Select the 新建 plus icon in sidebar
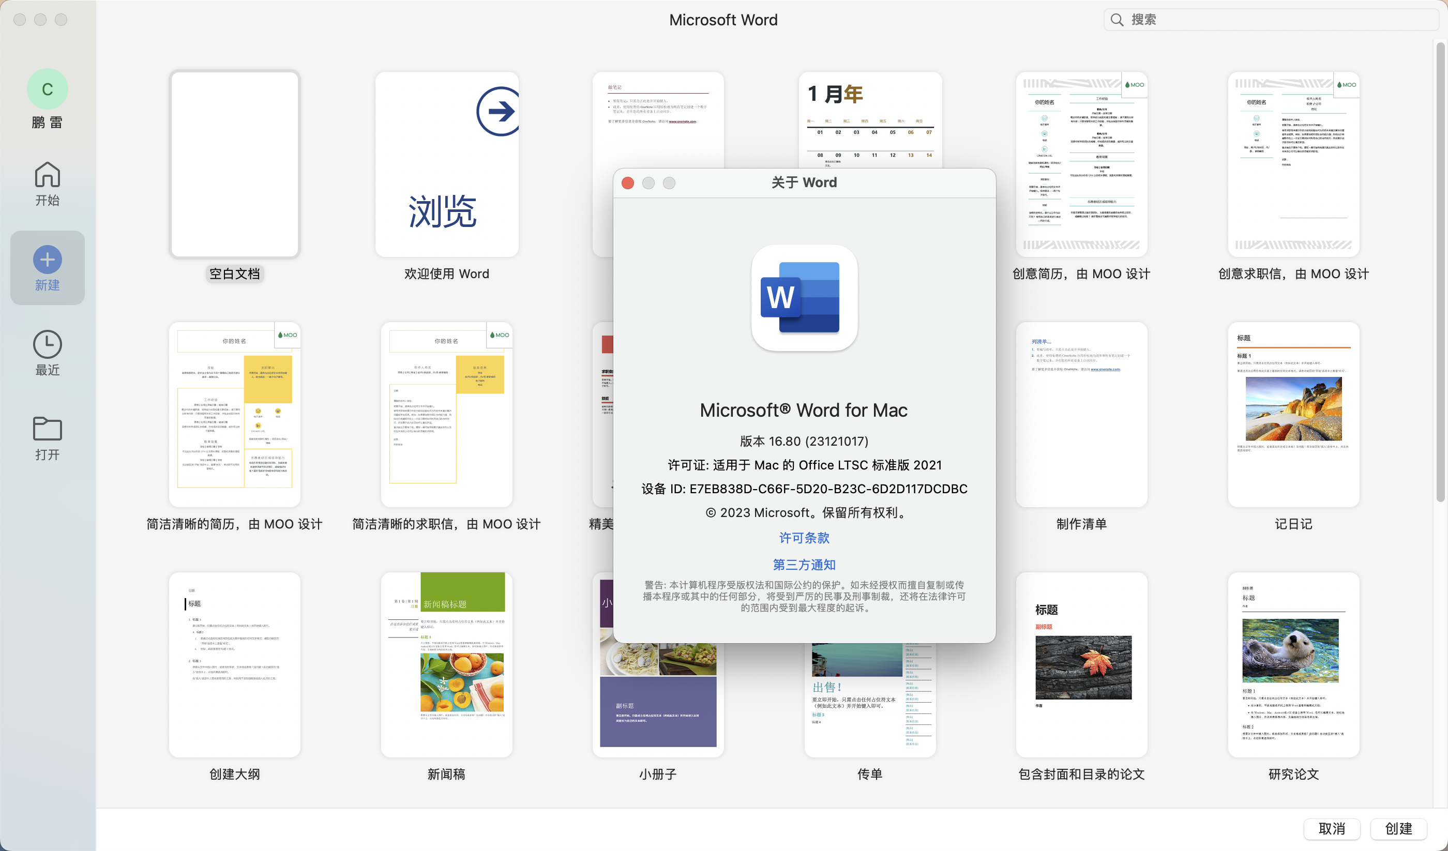Image resolution: width=1448 pixels, height=851 pixels. 47,260
